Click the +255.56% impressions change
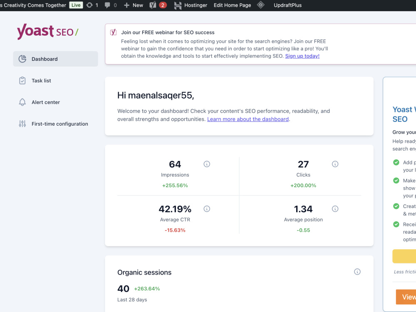Viewport: 416px width, 312px height. point(175,186)
